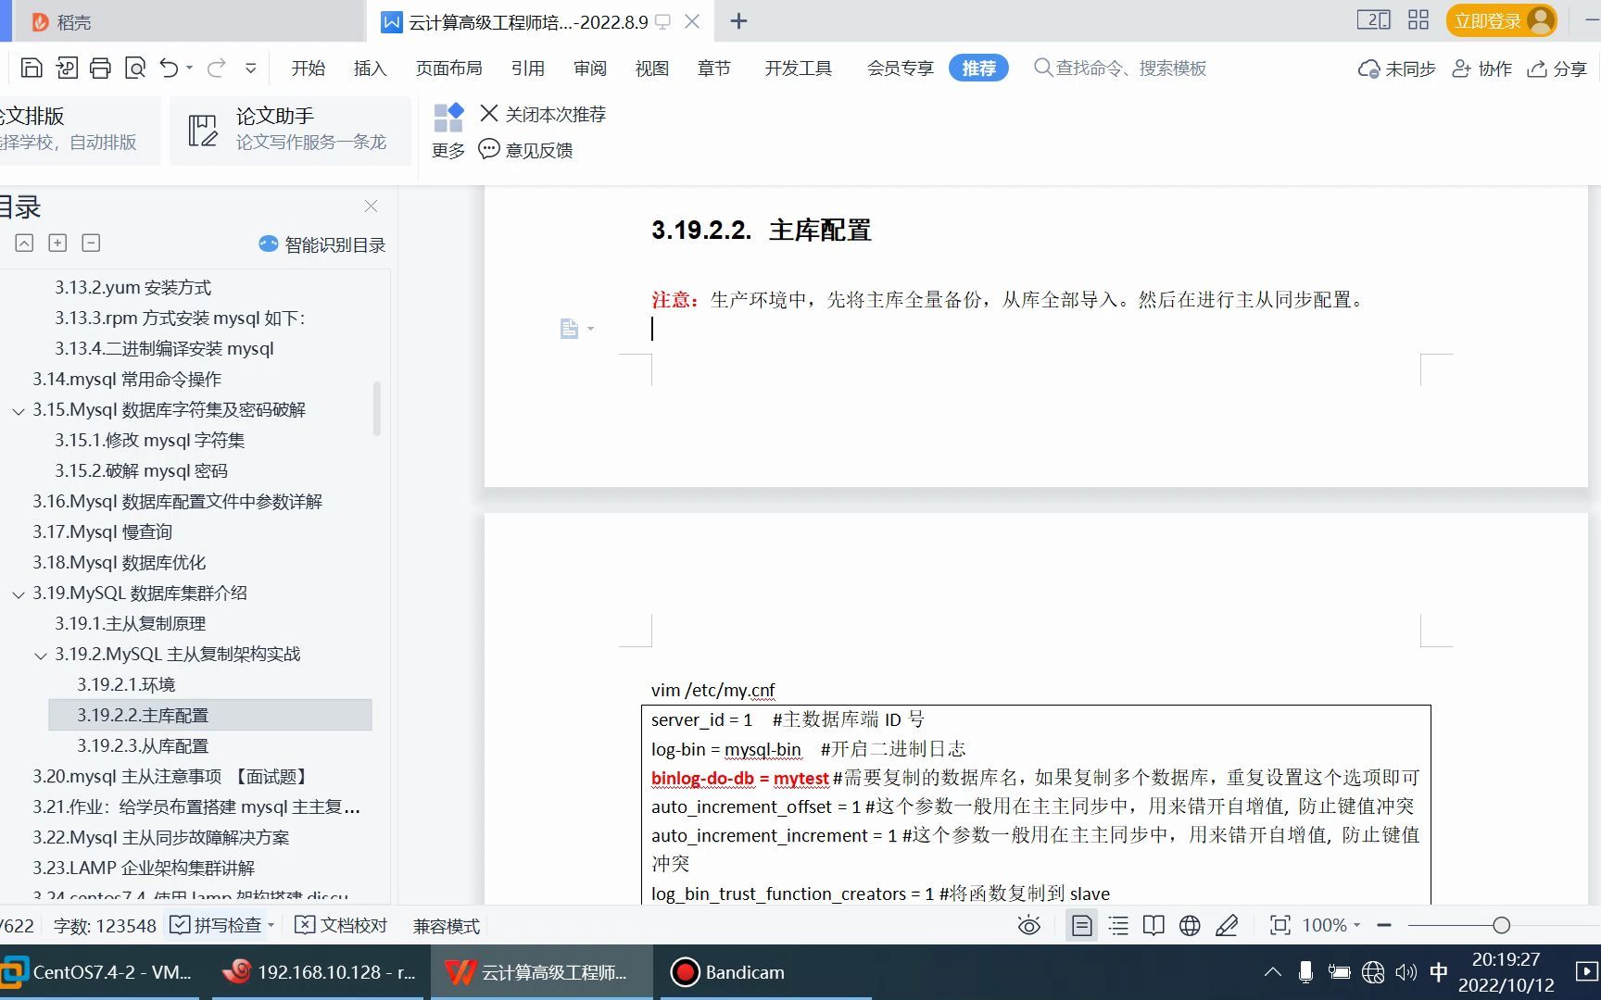Toggle 拼写检查 in status bar

click(216, 925)
